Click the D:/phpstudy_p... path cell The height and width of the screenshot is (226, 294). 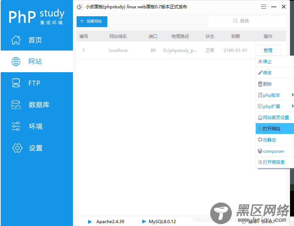[180, 51]
